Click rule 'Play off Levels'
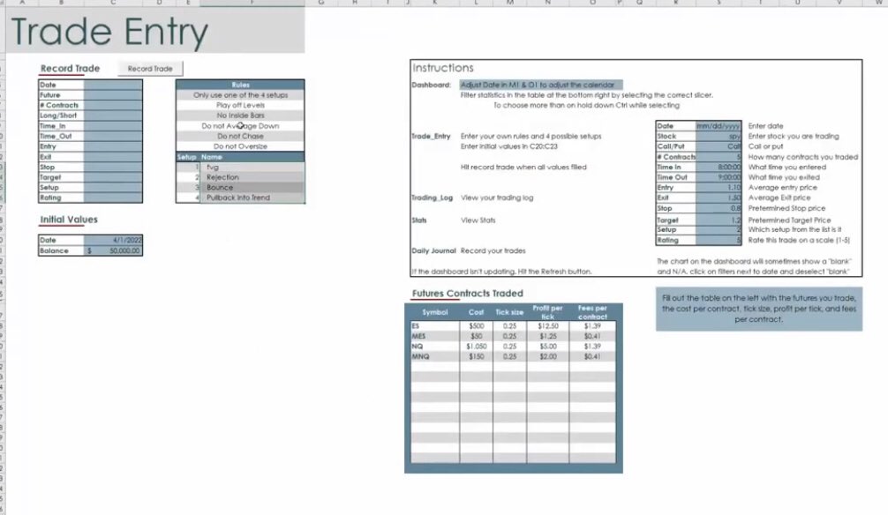Screen dimensions: 888x515 click(240, 105)
